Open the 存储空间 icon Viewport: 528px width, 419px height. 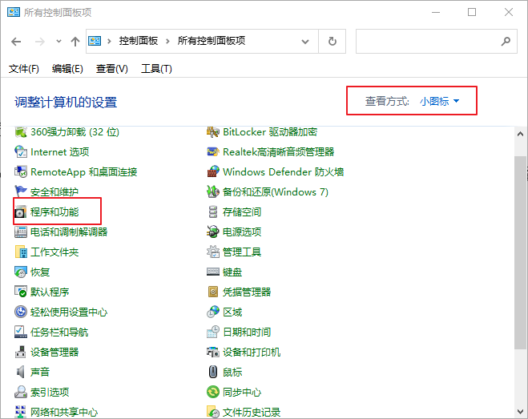[213, 212]
